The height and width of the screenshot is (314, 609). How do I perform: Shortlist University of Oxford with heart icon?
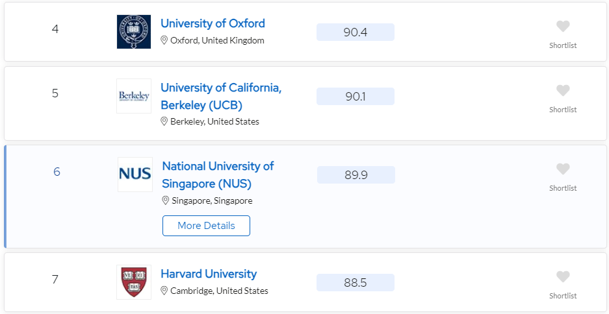[563, 27]
